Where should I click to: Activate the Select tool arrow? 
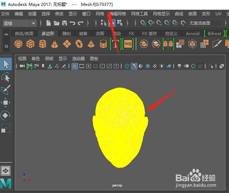[x=6, y=64]
